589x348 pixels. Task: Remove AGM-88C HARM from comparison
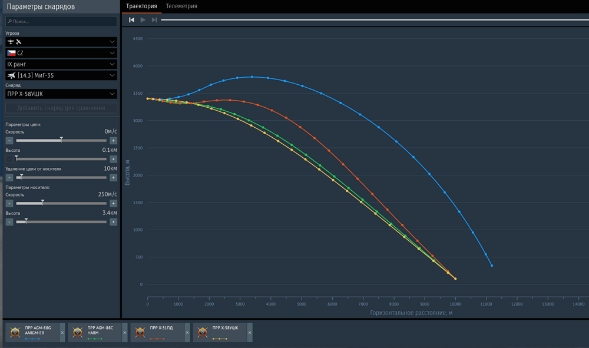coord(125,333)
